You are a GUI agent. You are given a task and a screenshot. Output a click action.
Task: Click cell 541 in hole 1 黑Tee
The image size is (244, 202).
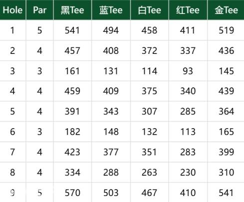click(72, 30)
